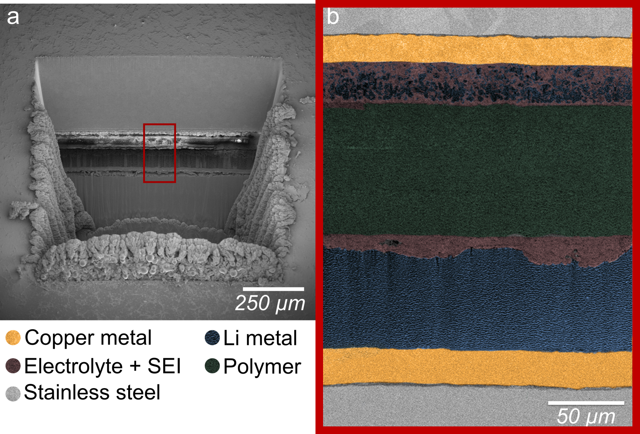The image size is (640, 434).
Task: Click the thick dark green layer in panel b
Action: 477,170
